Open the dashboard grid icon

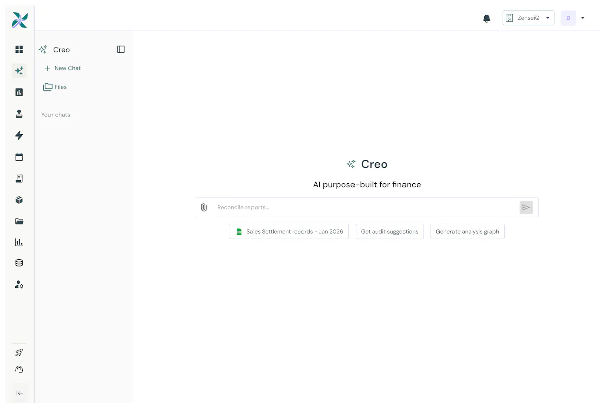[x=19, y=49]
